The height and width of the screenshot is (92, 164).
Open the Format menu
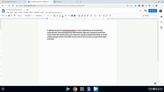[x=26, y=12]
